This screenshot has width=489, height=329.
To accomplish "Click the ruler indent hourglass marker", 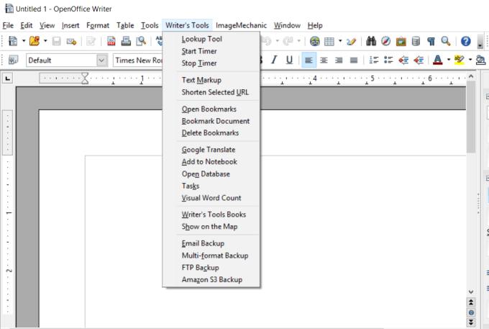I will [85, 78].
